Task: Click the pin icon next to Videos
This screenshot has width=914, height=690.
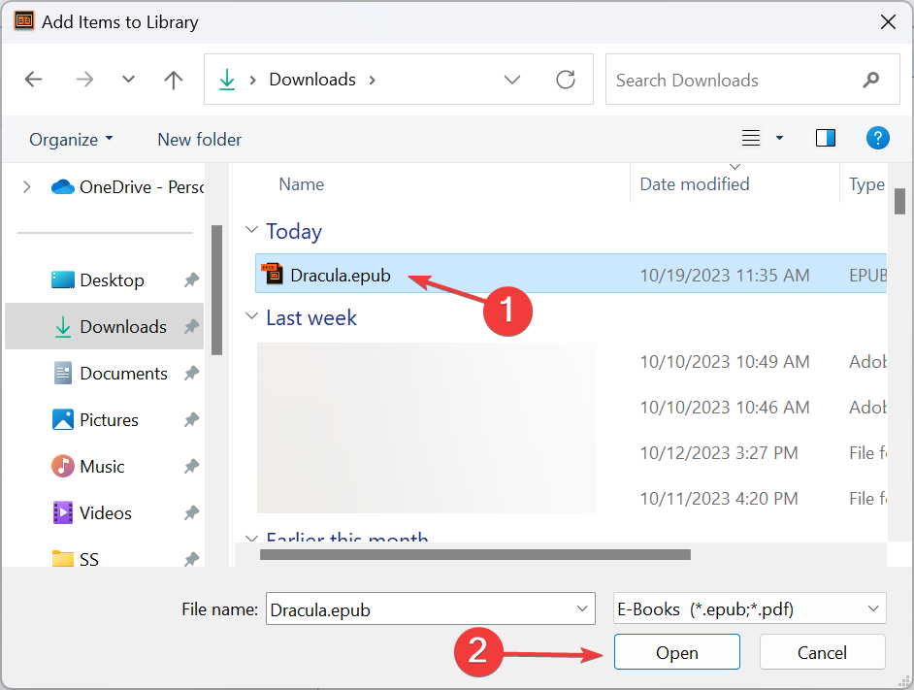Action: 191,513
